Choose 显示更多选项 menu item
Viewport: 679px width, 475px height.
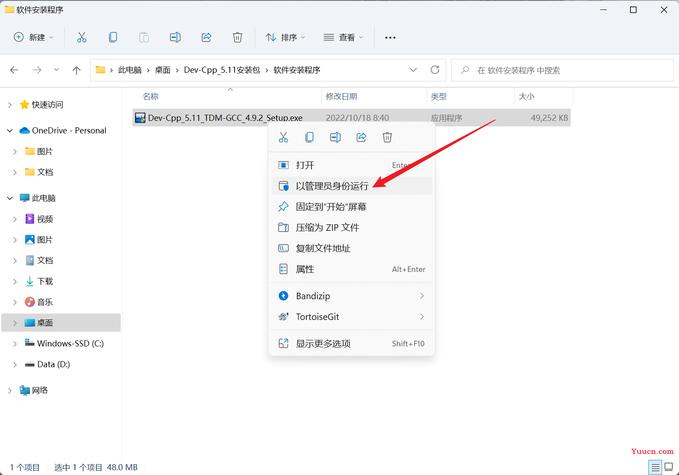click(x=351, y=343)
